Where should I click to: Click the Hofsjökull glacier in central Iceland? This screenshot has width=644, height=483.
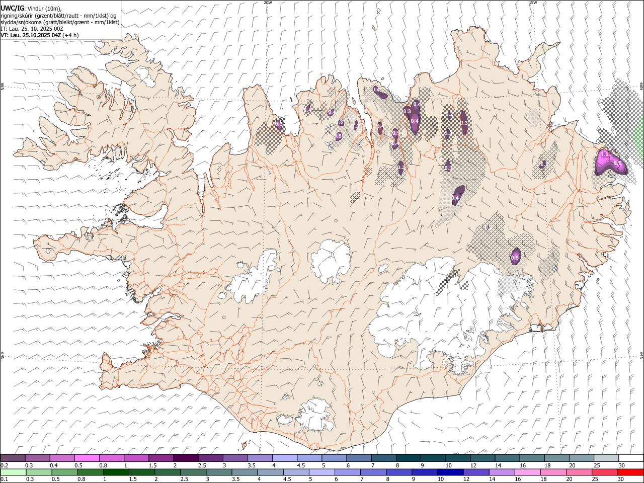click(x=331, y=261)
